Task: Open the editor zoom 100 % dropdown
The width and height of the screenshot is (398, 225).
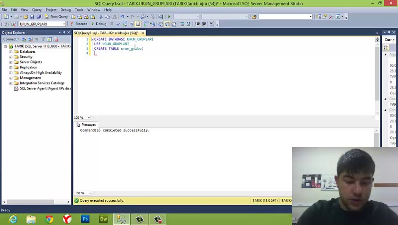Action: coord(89,118)
